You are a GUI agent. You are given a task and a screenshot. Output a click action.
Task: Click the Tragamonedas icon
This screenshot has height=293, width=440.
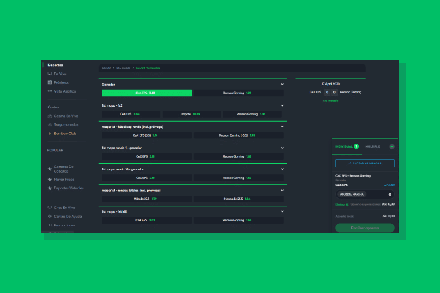coord(50,124)
